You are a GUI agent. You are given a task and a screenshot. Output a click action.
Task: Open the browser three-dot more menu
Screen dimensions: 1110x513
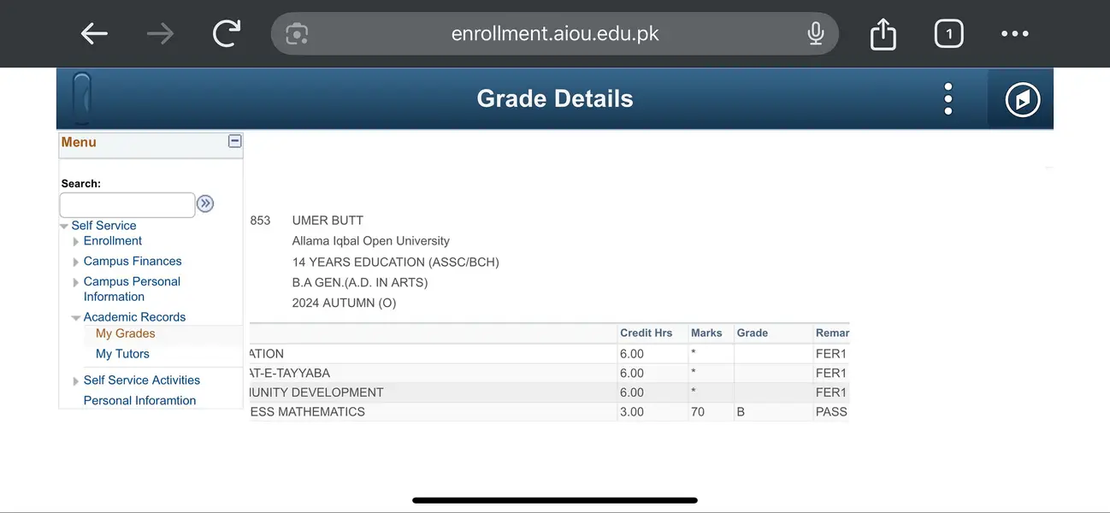coord(1015,34)
